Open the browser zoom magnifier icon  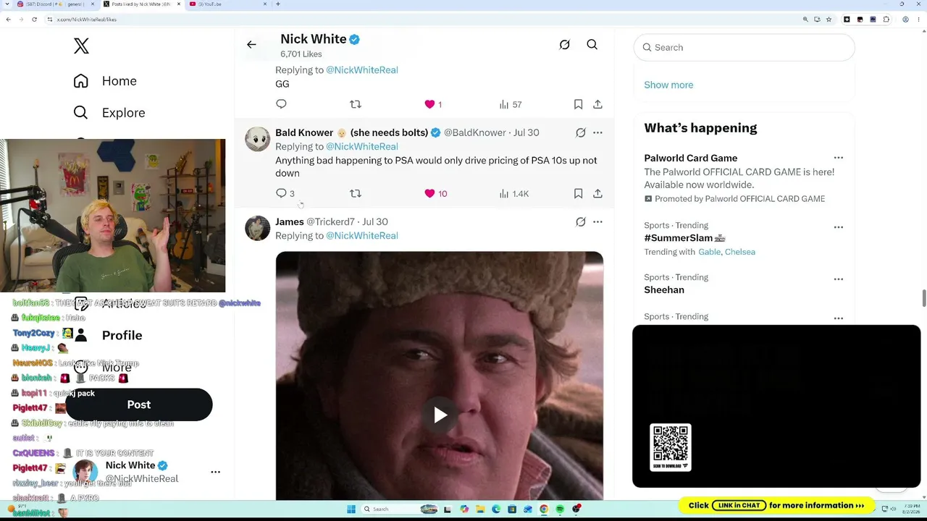[805, 20]
